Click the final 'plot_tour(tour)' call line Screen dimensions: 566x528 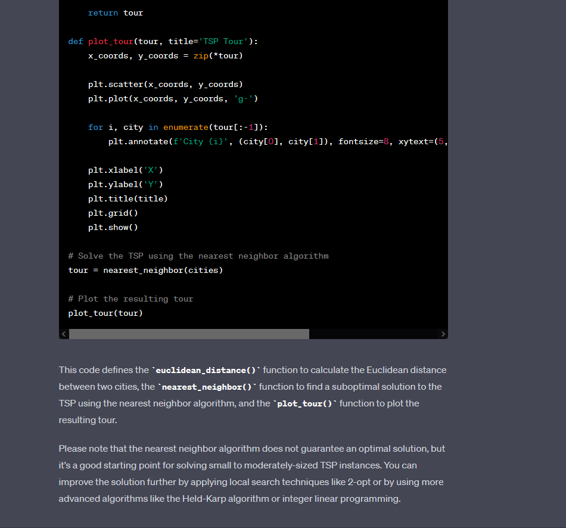[105, 313]
